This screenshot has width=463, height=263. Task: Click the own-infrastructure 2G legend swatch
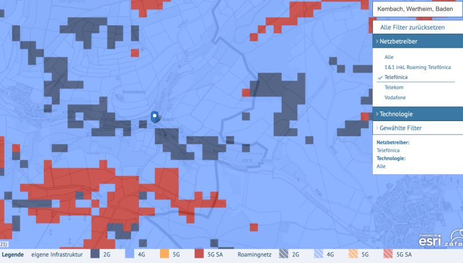point(95,254)
